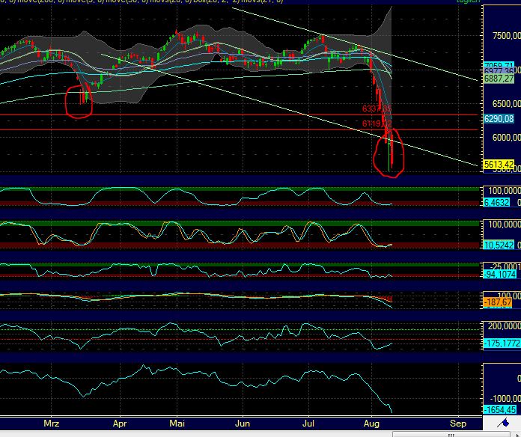521x437 pixels.
Task: Select the 6887,27 moving average tag
Action: pos(499,79)
